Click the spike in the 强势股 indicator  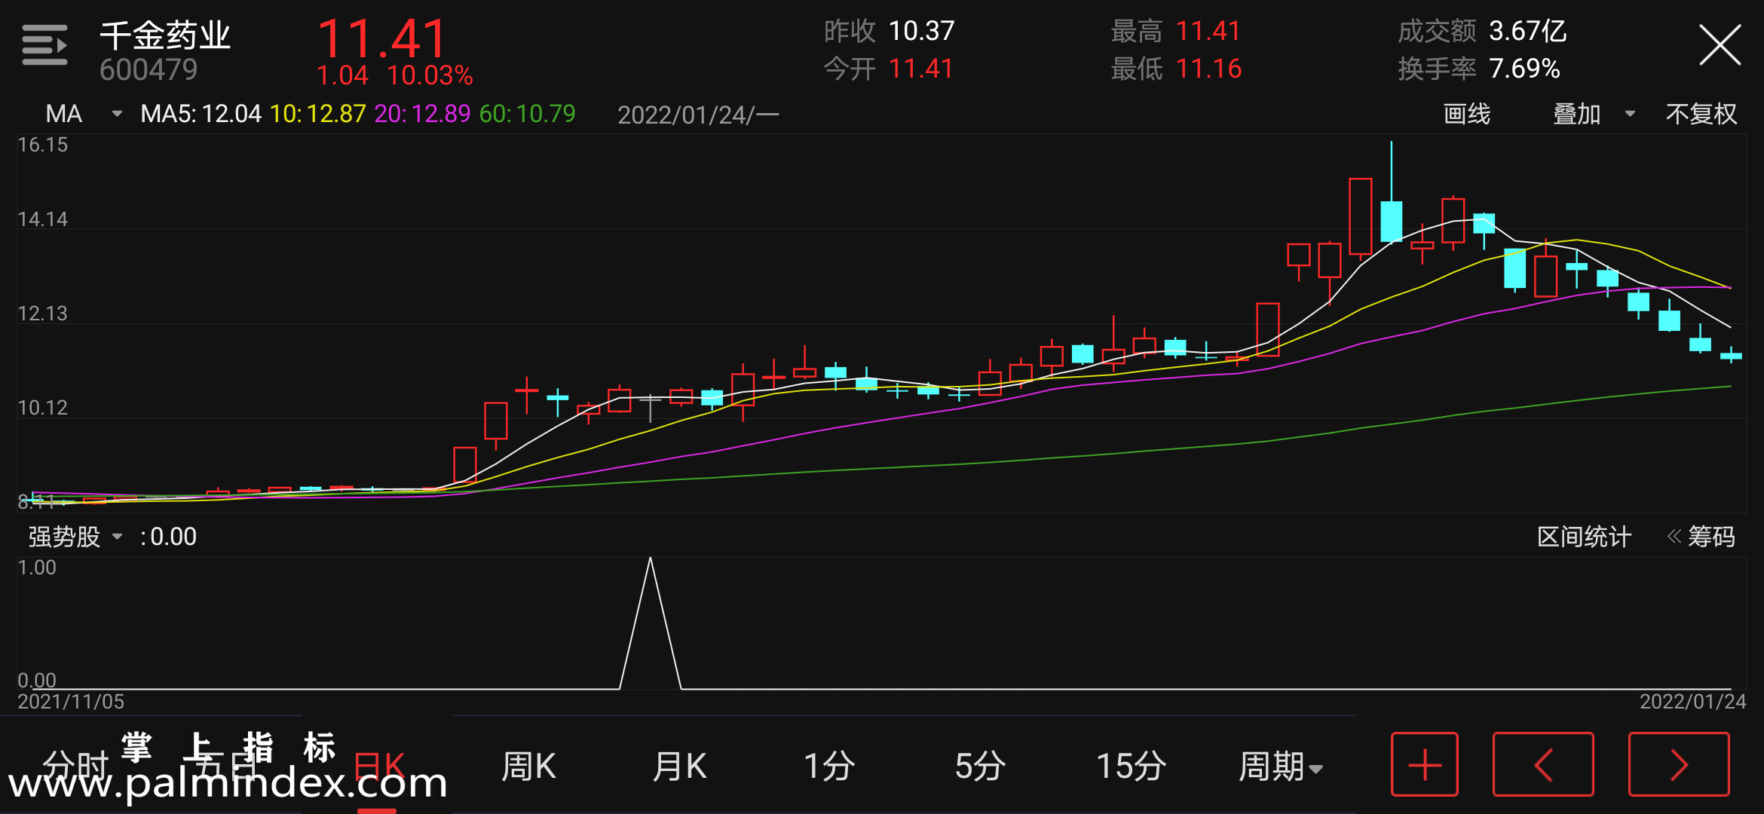pyautogui.click(x=650, y=623)
